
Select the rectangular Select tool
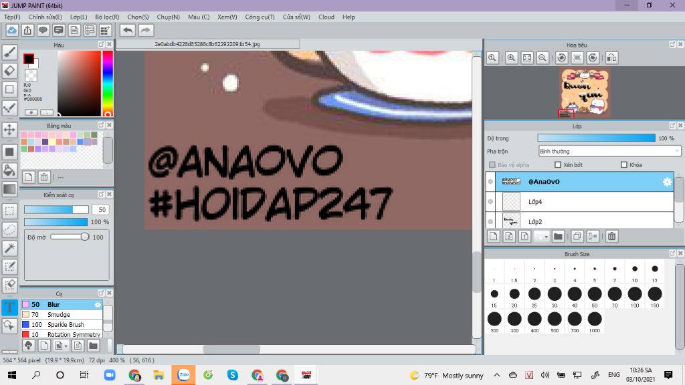[9, 211]
